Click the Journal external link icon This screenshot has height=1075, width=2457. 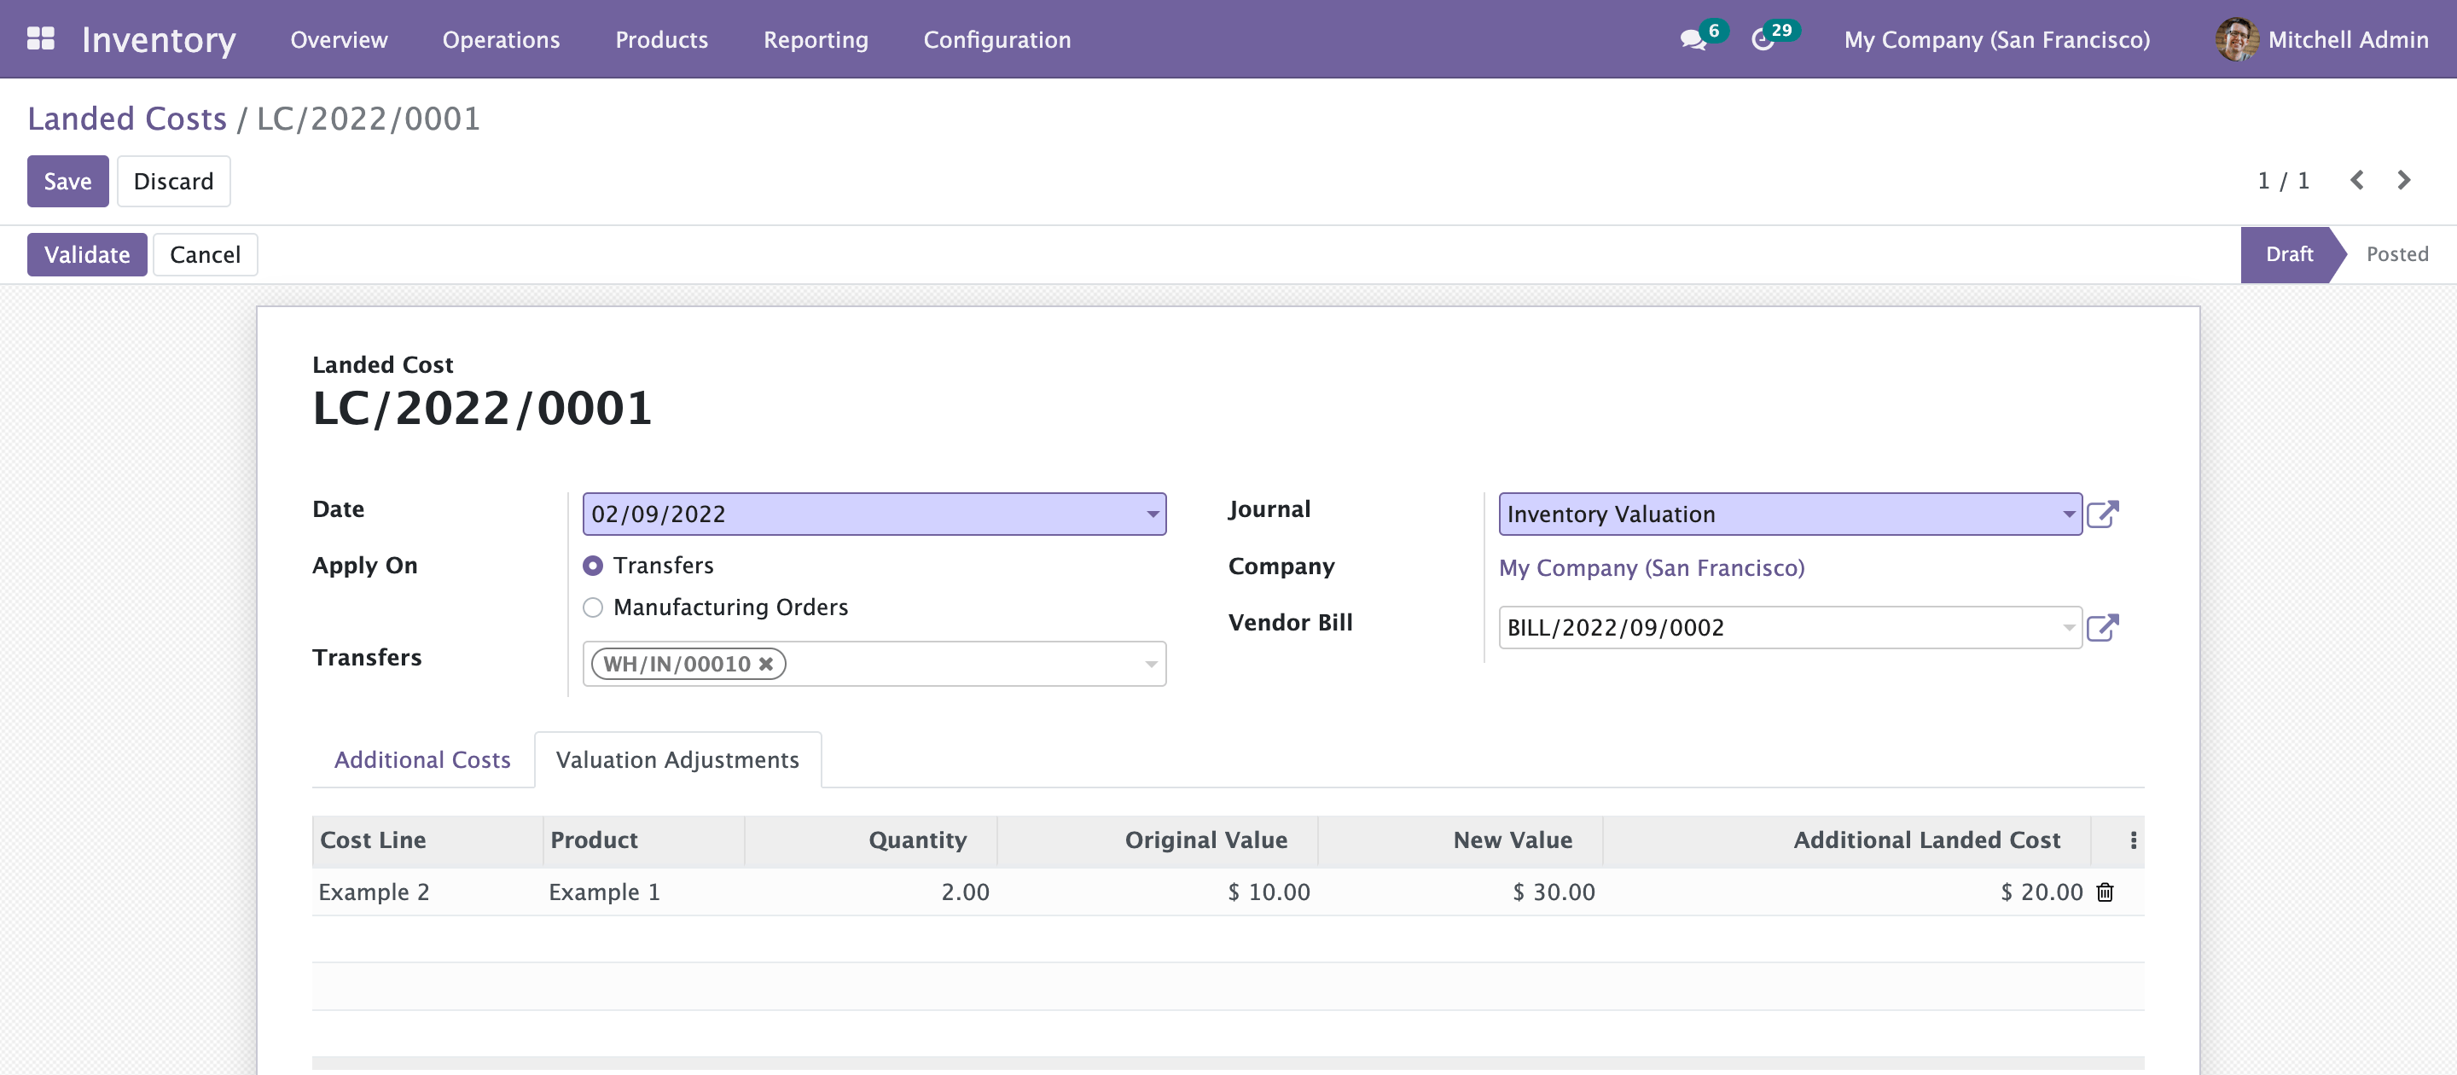tap(2102, 514)
